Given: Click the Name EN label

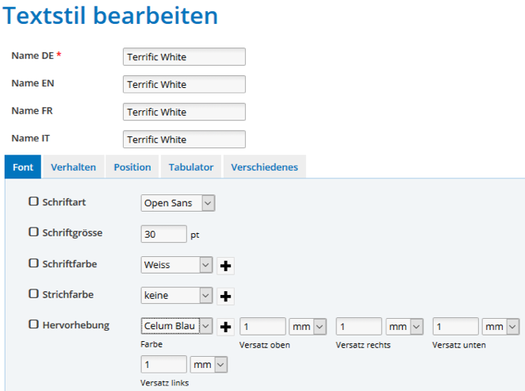Looking at the screenshot, I should [x=33, y=83].
